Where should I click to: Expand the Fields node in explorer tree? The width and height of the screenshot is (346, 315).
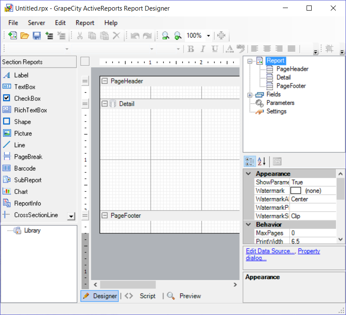[x=250, y=95]
